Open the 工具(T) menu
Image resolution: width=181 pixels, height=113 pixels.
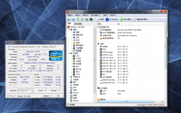click(105, 15)
